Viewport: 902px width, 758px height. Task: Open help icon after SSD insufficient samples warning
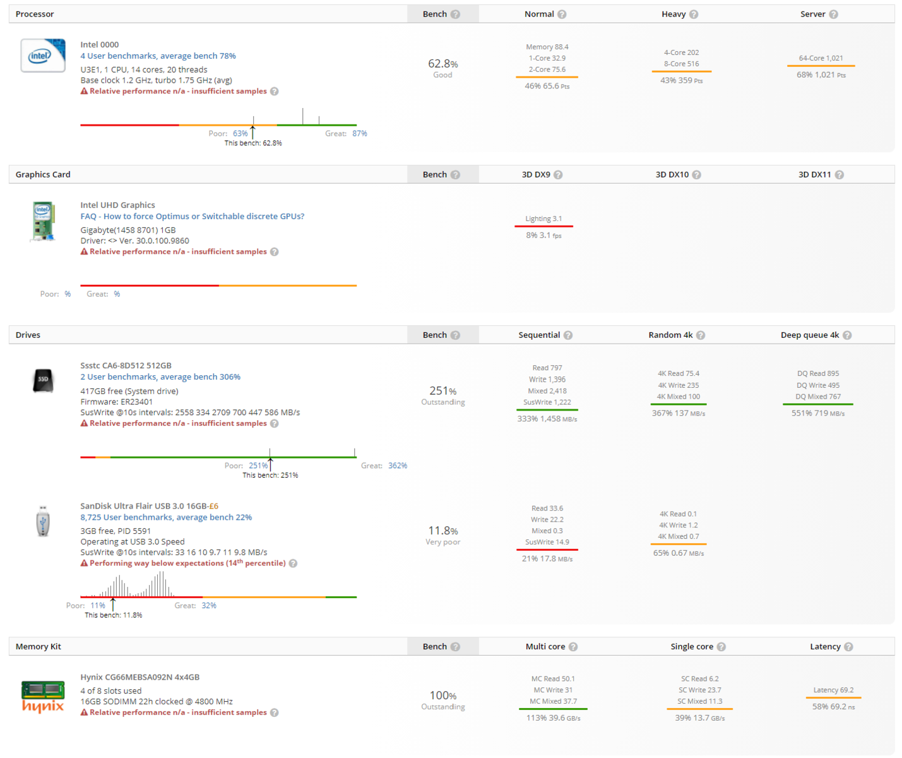pyautogui.click(x=275, y=424)
